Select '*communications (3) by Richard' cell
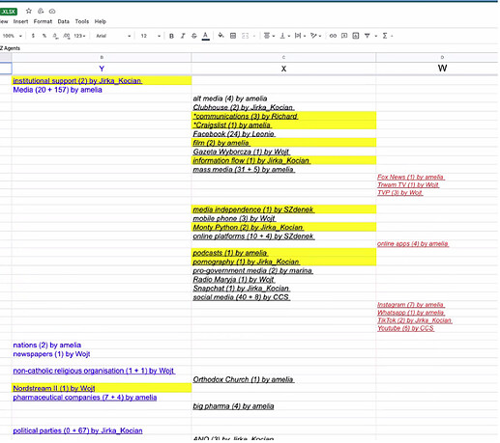The height and width of the screenshot is (443, 500). (x=283, y=116)
